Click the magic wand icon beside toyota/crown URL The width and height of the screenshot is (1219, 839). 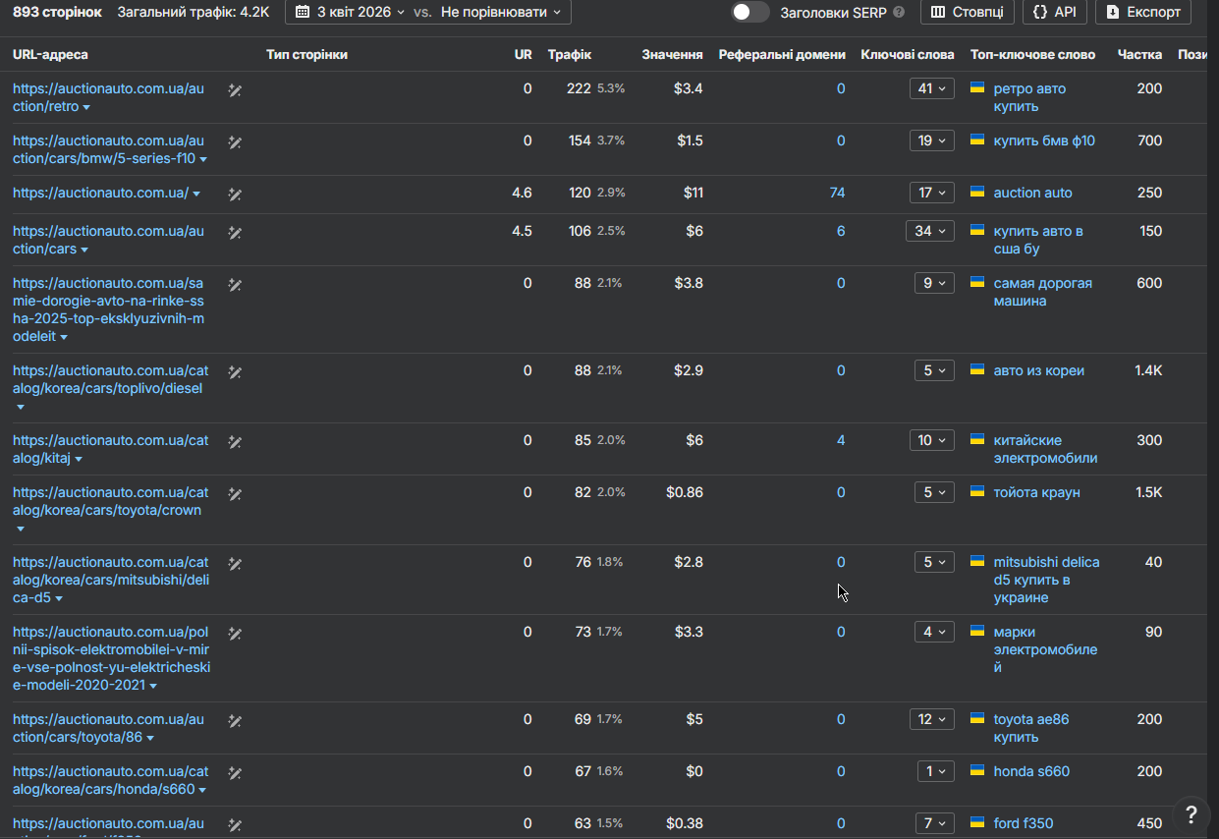[235, 494]
